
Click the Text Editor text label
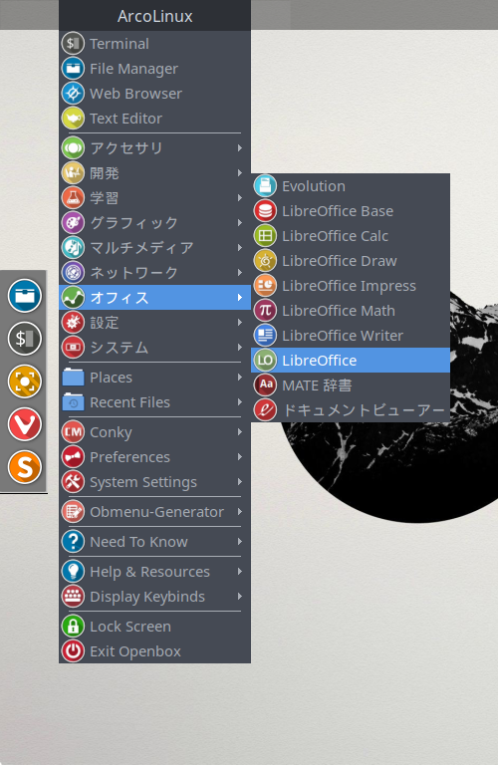click(125, 119)
